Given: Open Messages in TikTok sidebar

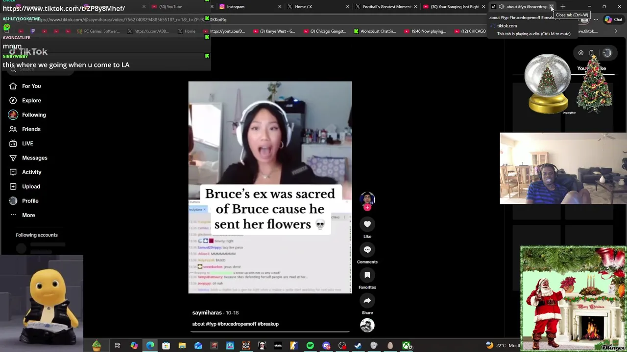Looking at the screenshot, I should coord(28,158).
